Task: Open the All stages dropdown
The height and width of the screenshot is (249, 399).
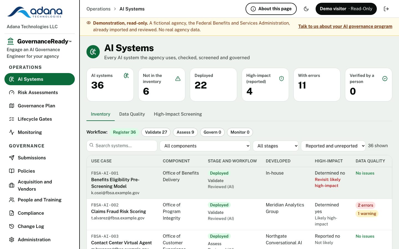Action: [x=276, y=146]
